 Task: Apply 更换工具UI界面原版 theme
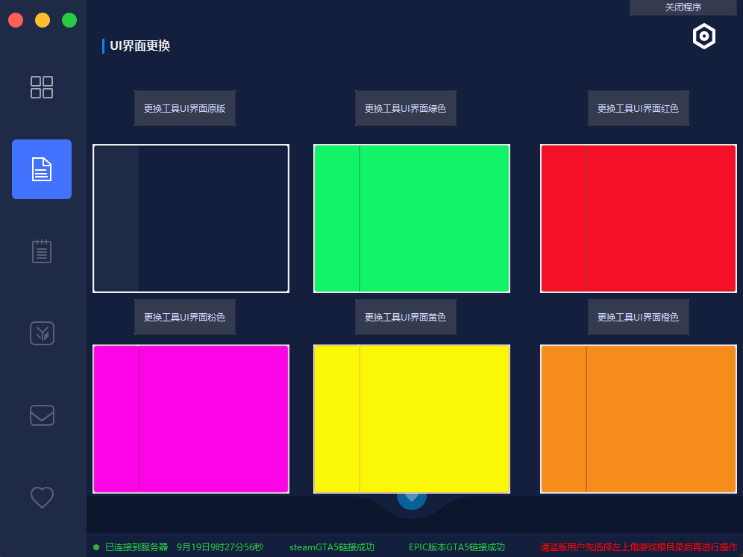184,108
